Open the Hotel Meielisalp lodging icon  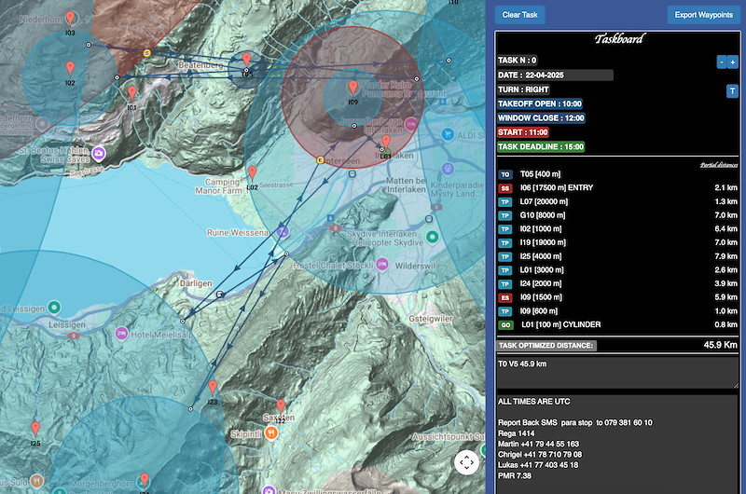click(121, 334)
